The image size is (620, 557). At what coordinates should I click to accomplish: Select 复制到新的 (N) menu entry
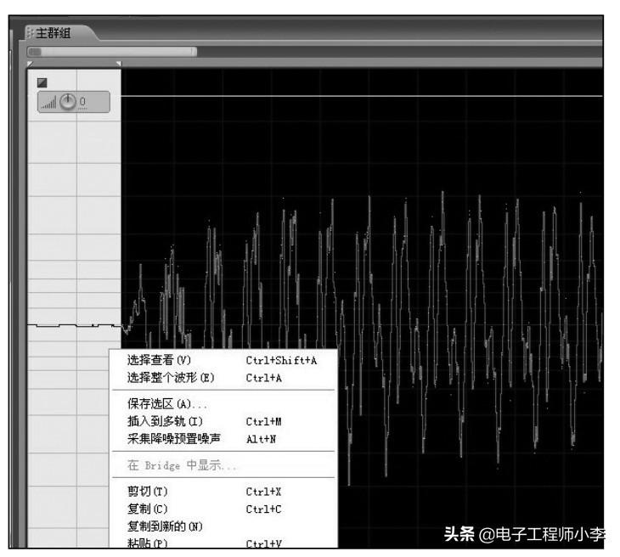pos(223,526)
